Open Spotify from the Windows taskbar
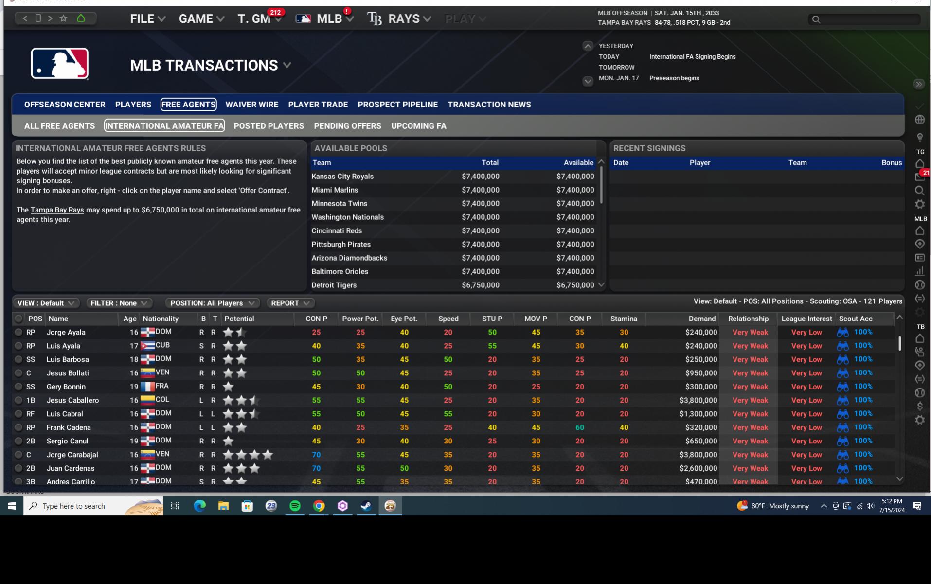The image size is (931, 584). click(x=295, y=506)
